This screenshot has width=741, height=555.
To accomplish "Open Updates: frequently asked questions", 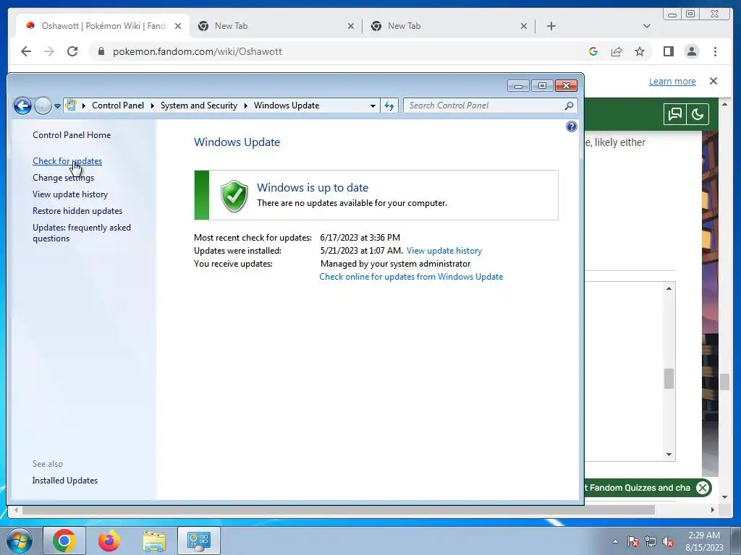I will pyautogui.click(x=82, y=233).
